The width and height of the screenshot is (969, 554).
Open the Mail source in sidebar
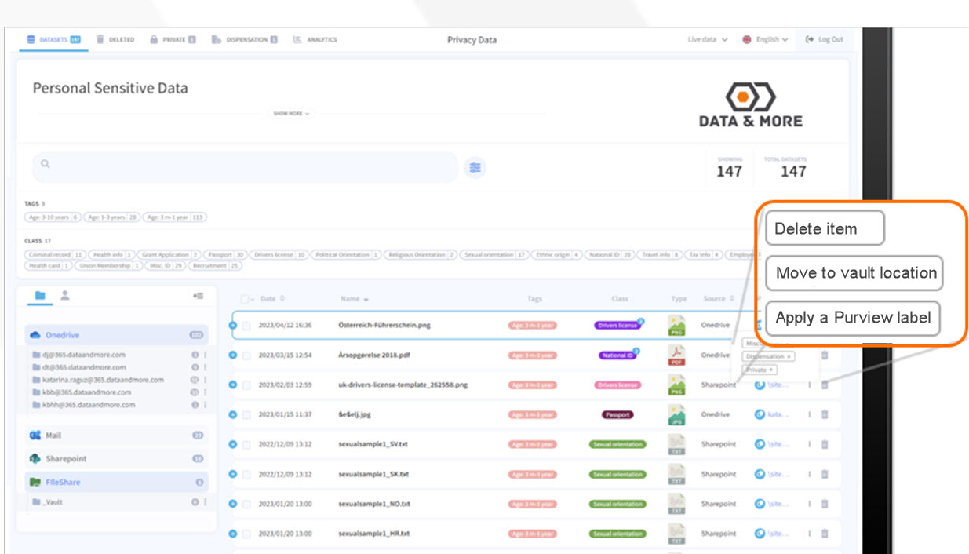(53, 436)
